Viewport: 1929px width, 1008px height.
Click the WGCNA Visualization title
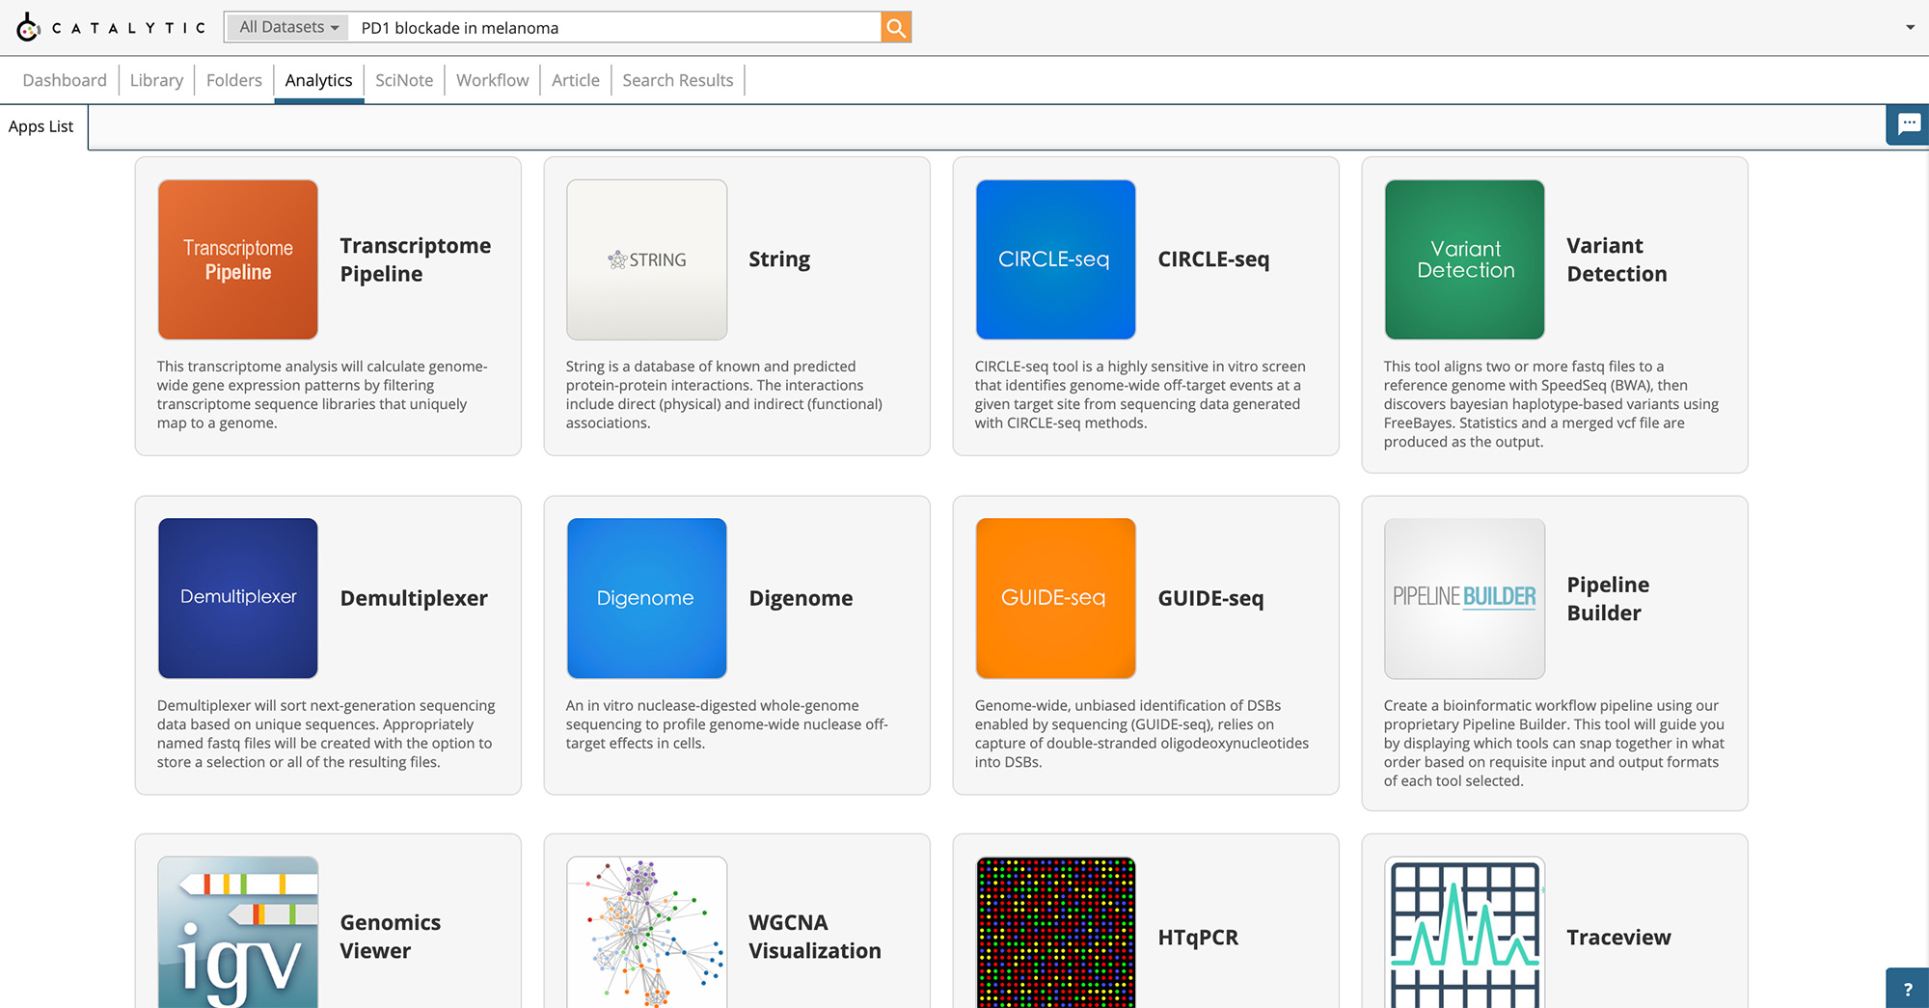coord(815,937)
